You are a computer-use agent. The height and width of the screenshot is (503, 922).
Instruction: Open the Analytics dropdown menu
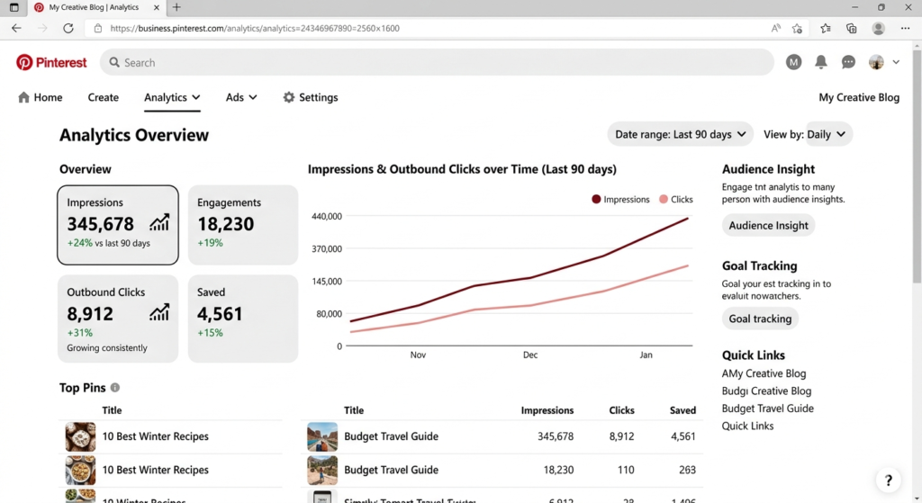tap(172, 97)
